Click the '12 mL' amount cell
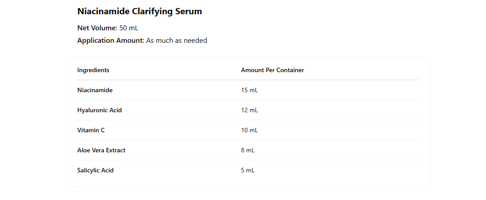 point(249,110)
